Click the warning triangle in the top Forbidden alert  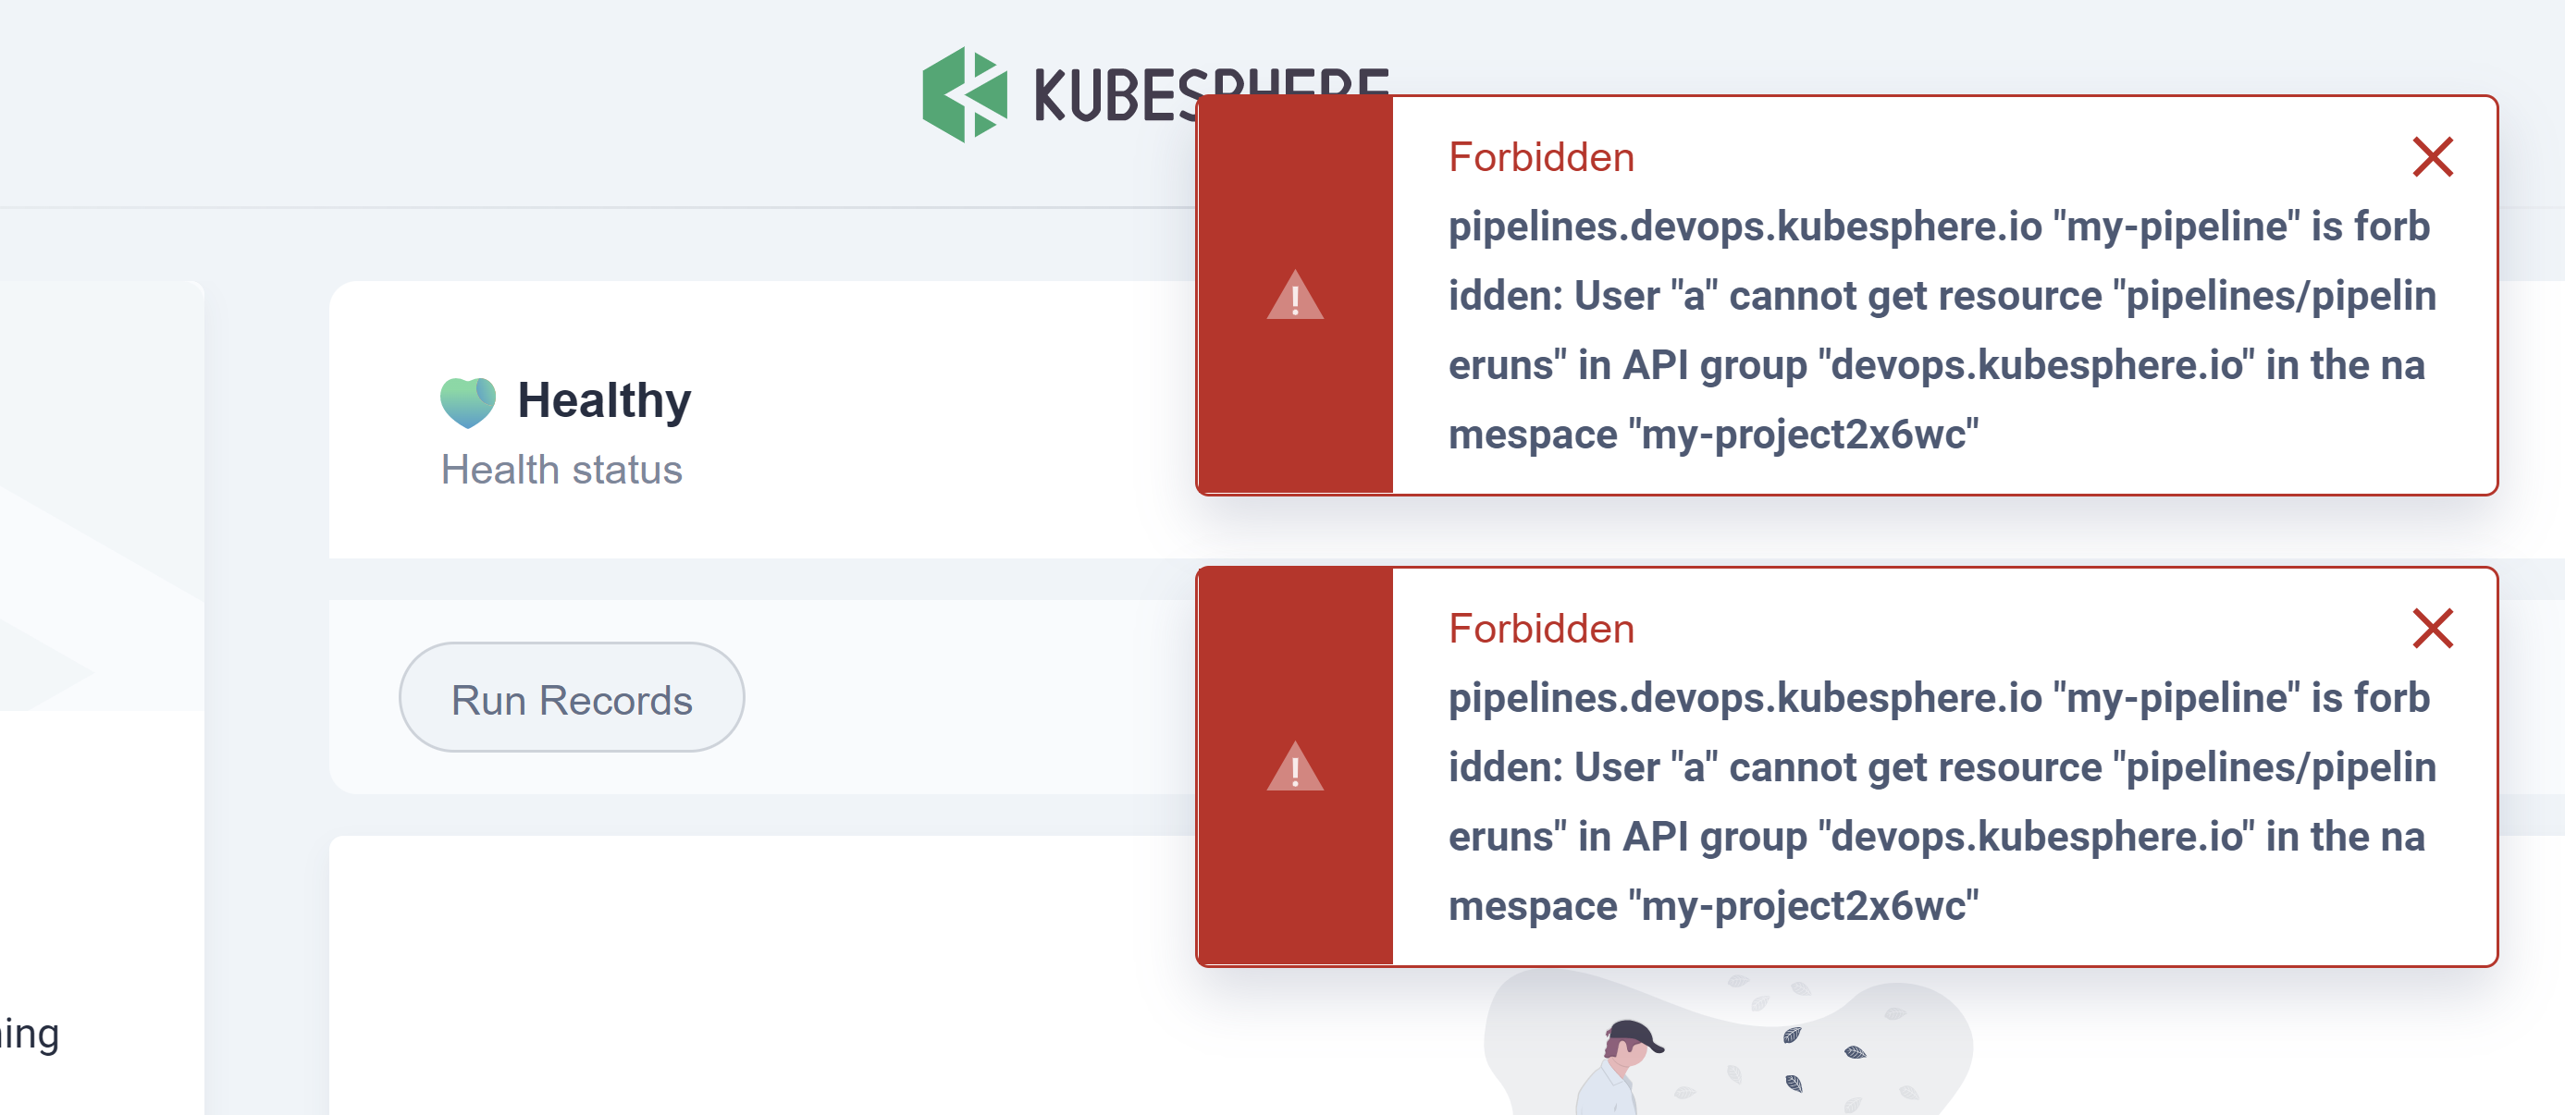pos(1294,299)
